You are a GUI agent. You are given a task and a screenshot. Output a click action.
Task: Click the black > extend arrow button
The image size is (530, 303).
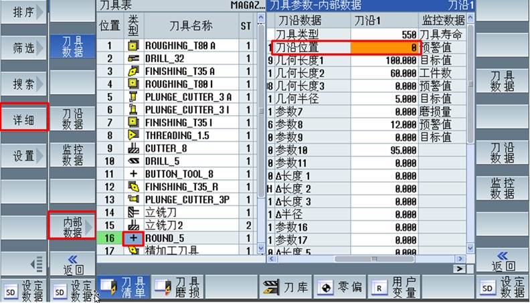(459, 269)
